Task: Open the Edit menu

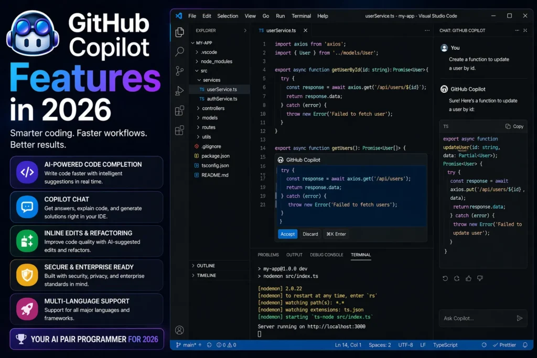Action: click(x=207, y=16)
